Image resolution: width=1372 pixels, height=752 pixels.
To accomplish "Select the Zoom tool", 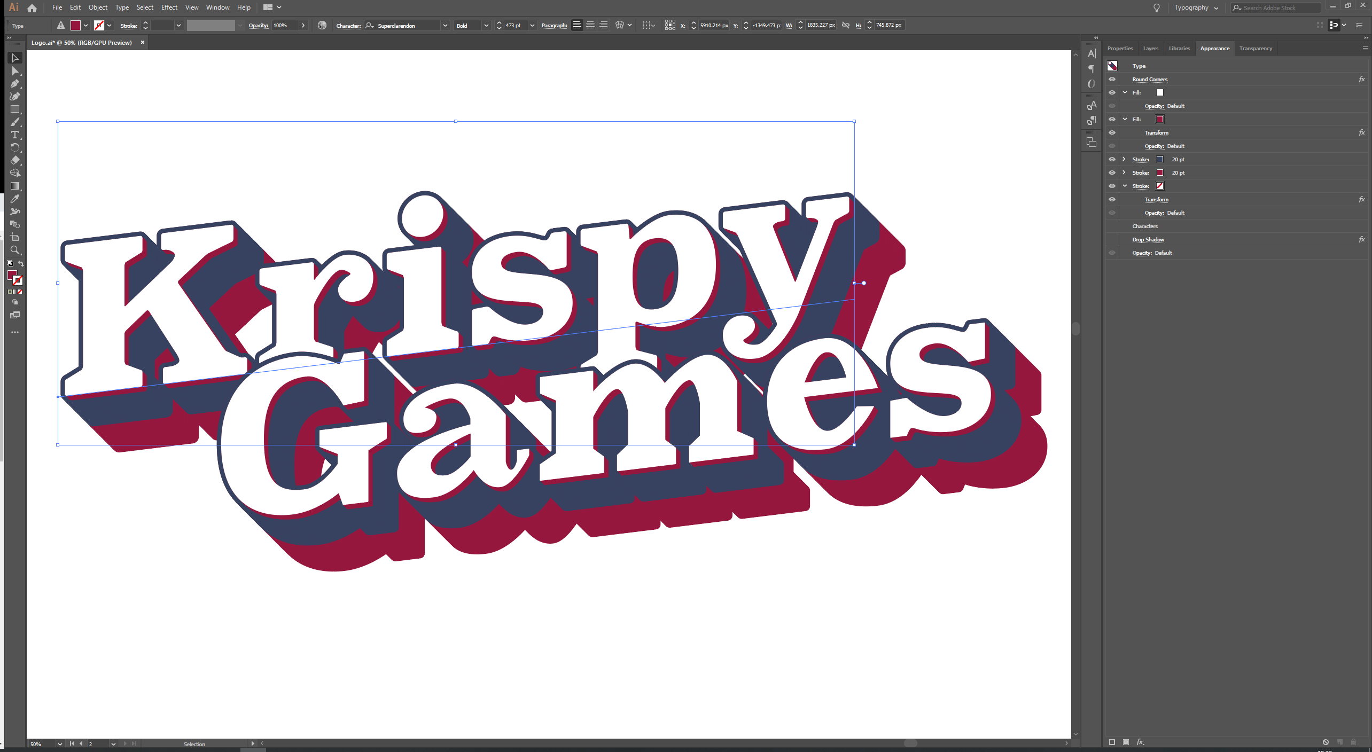I will pos(15,250).
